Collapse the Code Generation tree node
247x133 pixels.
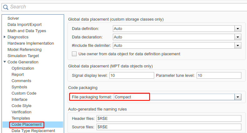(5, 62)
